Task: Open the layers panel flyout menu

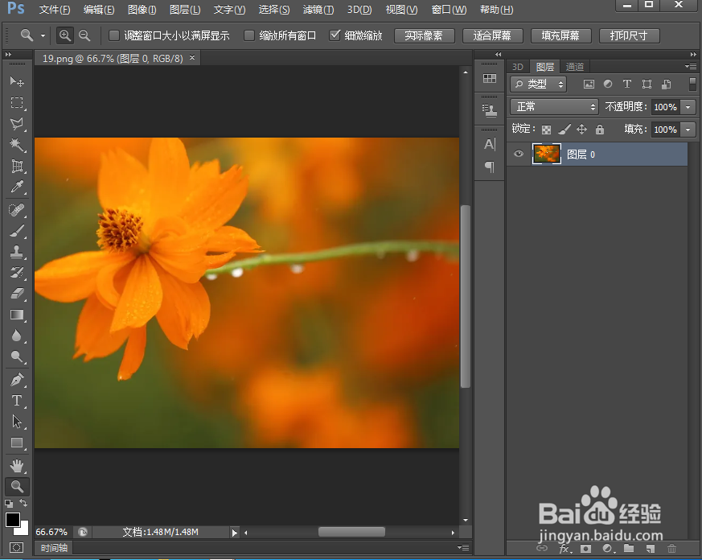Action: pos(691,67)
